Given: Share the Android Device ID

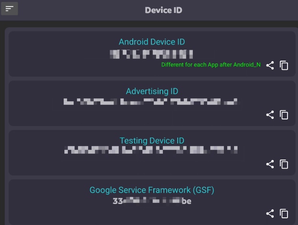Looking at the screenshot, I should click(270, 65).
